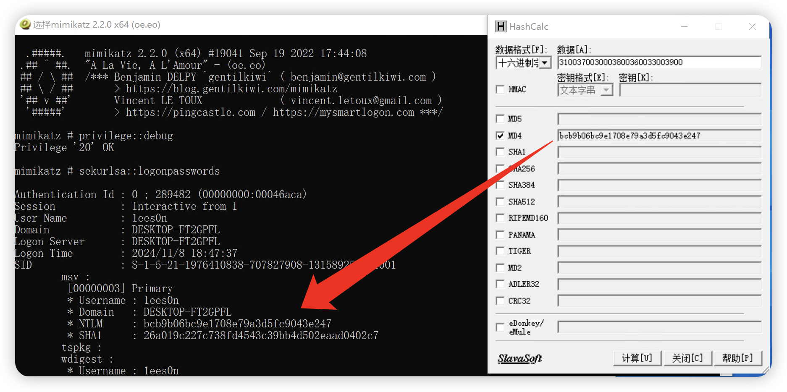The width and height of the screenshot is (787, 392).
Task: Check the TIGER checkbox
Action: (x=500, y=251)
